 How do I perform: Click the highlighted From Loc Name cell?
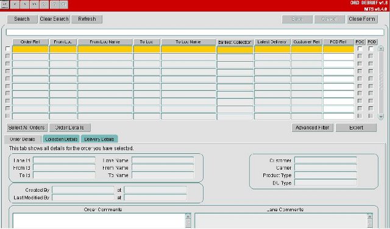pos(105,49)
